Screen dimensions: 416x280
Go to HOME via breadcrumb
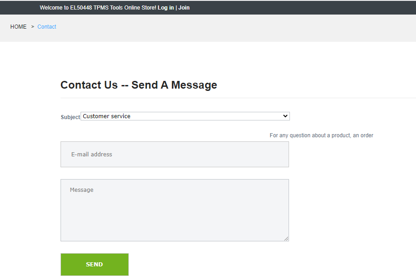(19, 27)
